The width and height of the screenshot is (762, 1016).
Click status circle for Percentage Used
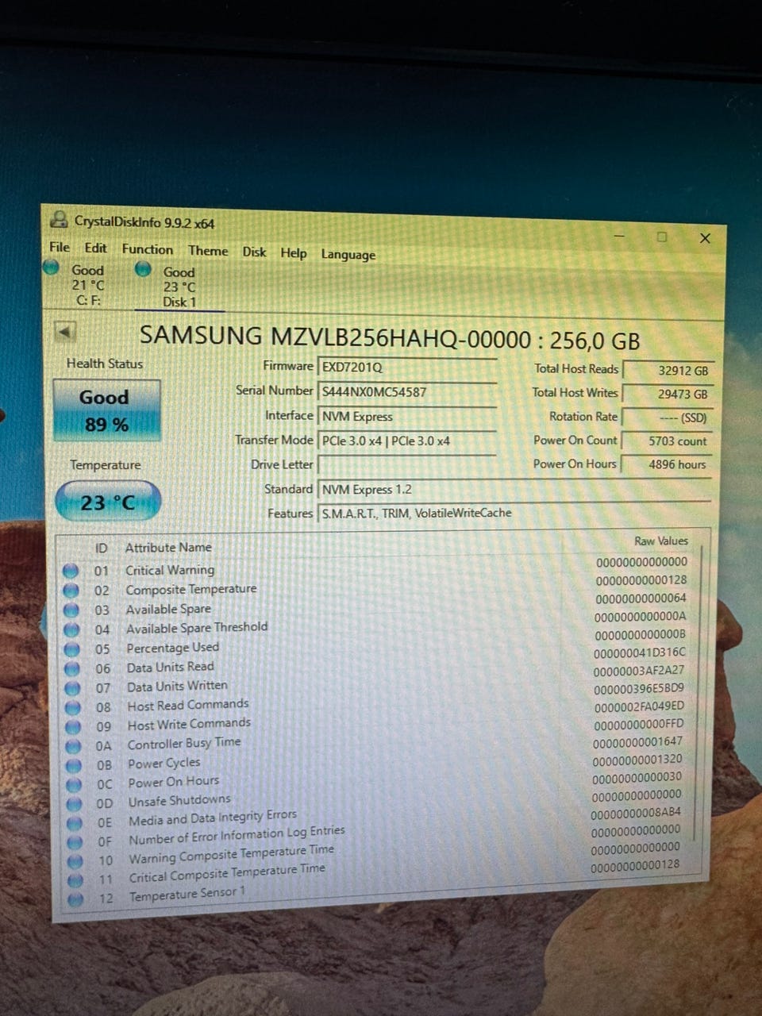pos(72,648)
